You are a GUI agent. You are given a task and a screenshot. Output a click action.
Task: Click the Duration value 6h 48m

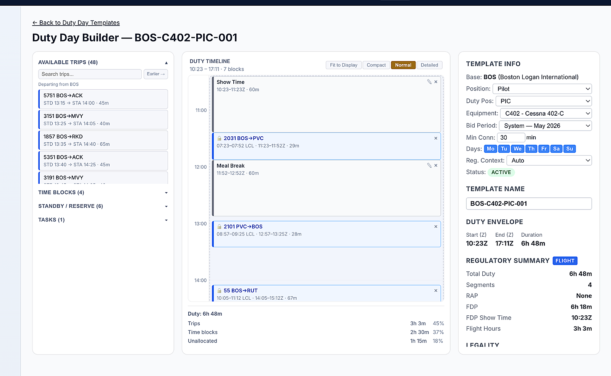point(533,244)
